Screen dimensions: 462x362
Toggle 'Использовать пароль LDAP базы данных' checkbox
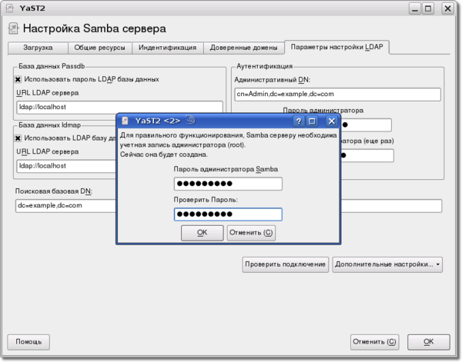18,78
